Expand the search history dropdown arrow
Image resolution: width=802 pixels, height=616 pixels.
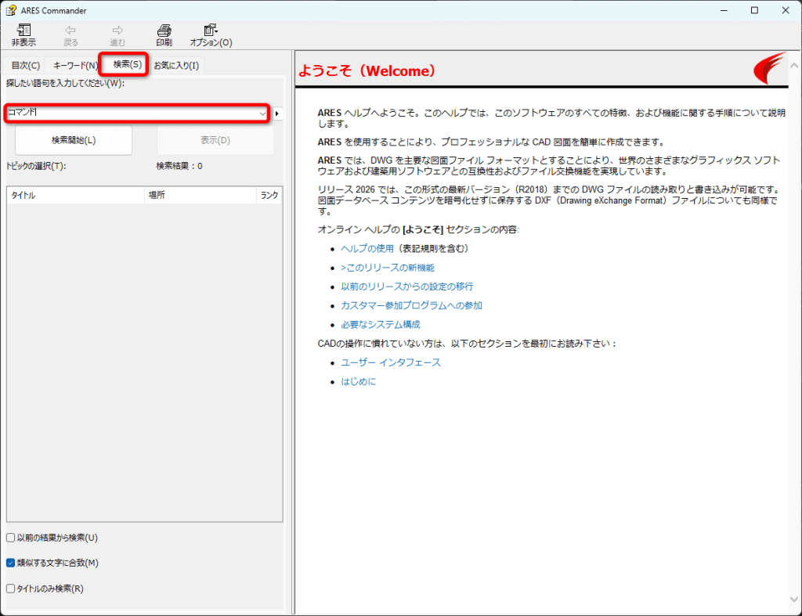pos(263,113)
